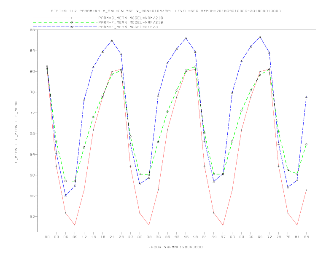Click blue GFS triangle marker at hour 45 peak

[x=186, y=38]
